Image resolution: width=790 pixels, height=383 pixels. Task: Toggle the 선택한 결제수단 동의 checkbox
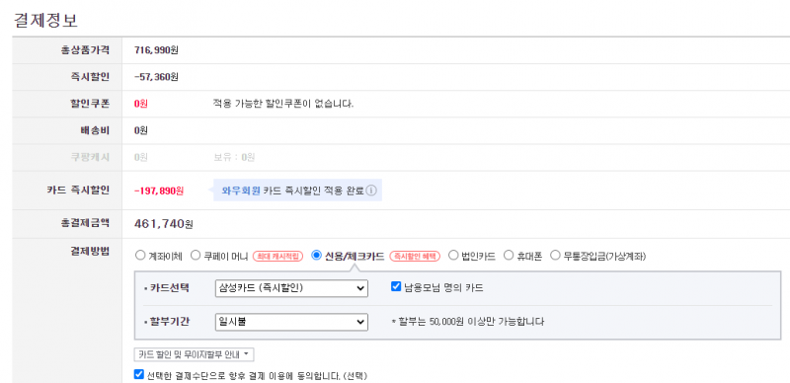139,375
